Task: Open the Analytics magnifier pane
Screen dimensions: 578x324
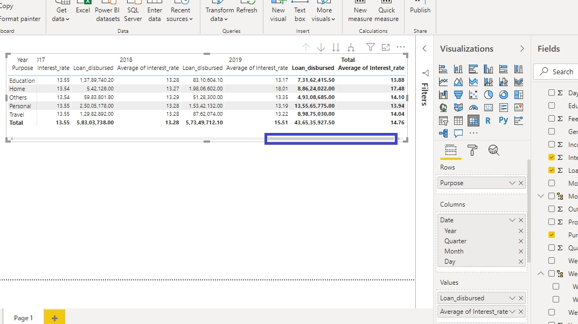Action: 493,151
